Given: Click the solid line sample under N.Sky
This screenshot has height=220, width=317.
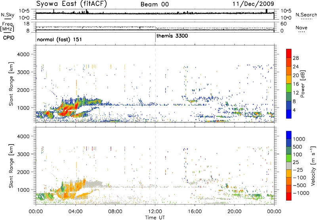Looking at the screenshot, I should click(8, 19).
